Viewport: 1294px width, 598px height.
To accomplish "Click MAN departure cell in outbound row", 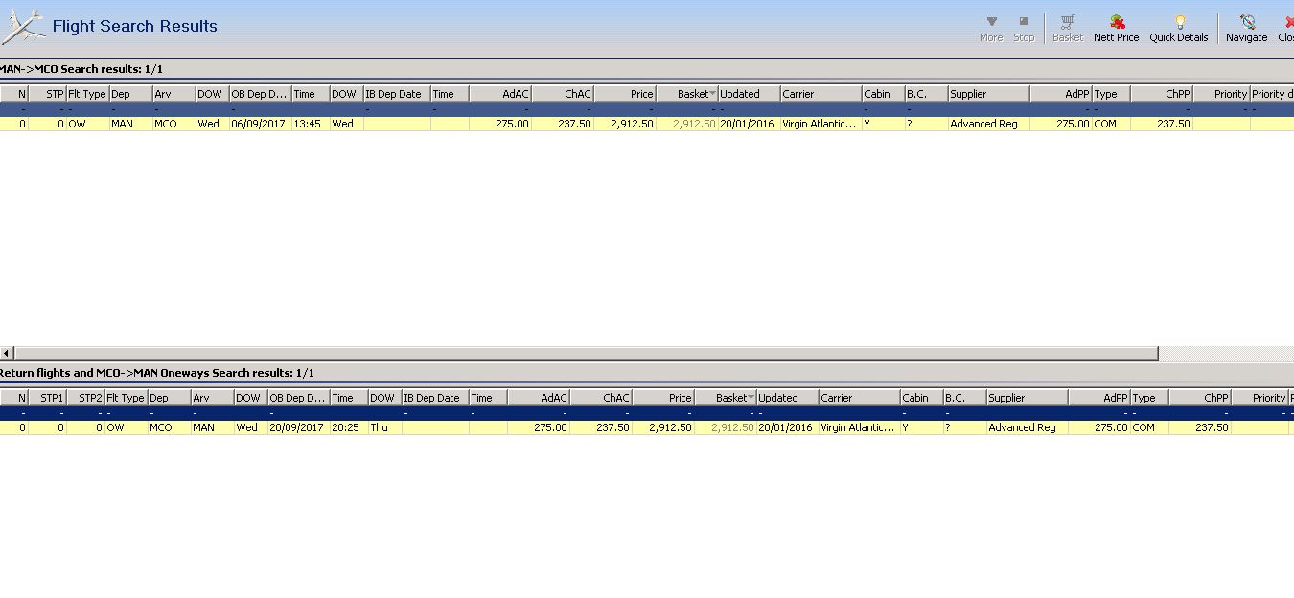I will pyautogui.click(x=130, y=124).
